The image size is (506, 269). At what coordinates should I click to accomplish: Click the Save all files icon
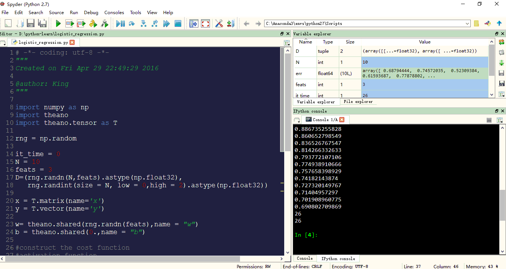pos(42,24)
